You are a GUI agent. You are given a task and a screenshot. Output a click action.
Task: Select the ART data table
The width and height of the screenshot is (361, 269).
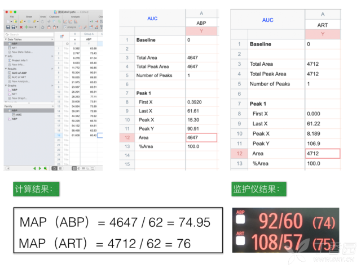(x=15, y=47)
